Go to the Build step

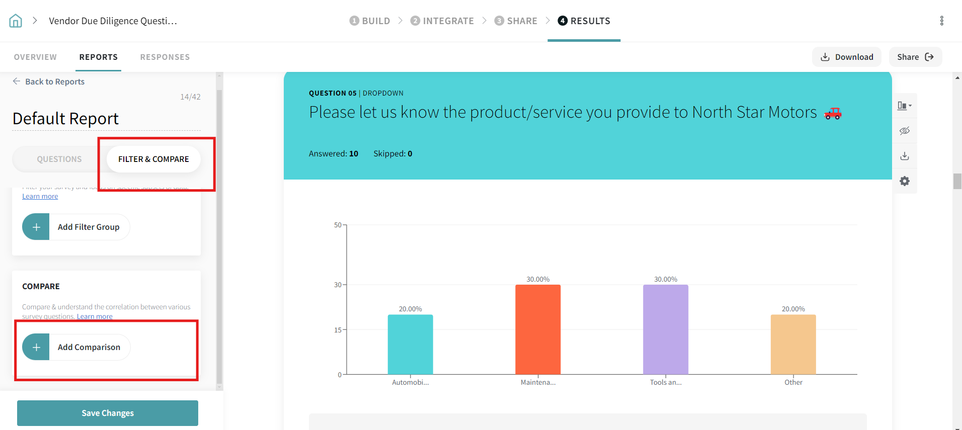tap(370, 21)
